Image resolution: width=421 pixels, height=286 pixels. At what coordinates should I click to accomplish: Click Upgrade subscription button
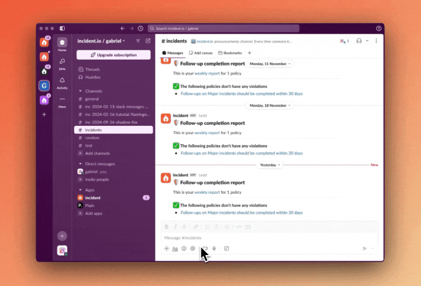pos(114,55)
